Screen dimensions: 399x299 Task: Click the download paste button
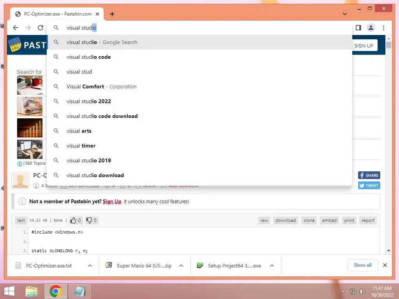pos(286,220)
